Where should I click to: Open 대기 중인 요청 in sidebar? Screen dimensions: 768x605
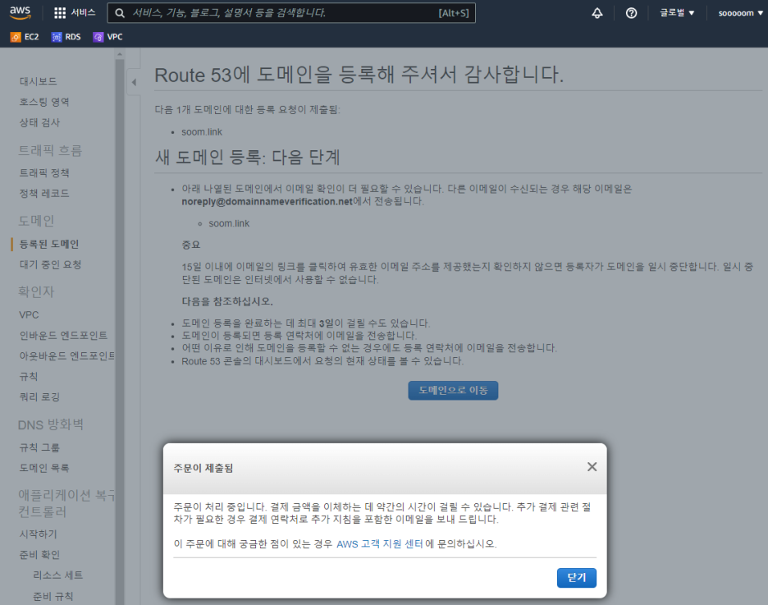click(x=50, y=264)
